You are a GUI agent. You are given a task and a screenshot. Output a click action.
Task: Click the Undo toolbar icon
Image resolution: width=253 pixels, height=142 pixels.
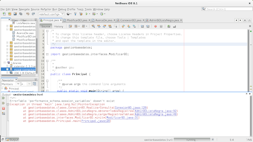[x=28, y=14]
